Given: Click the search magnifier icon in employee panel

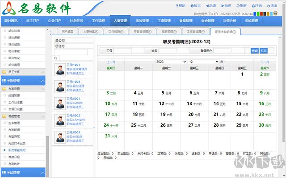Looking at the screenshot, I should click(55, 58).
